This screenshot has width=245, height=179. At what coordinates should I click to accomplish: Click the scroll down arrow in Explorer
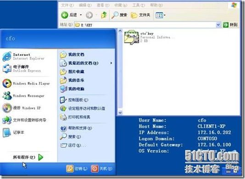[120, 112]
